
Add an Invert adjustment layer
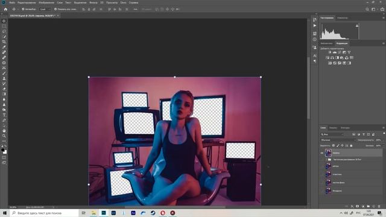click(x=330, y=63)
